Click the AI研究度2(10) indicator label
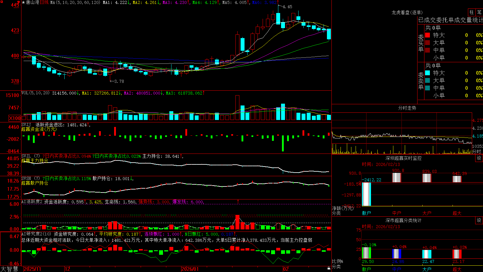This screenshot has height=272, width=483. point(37,234)
